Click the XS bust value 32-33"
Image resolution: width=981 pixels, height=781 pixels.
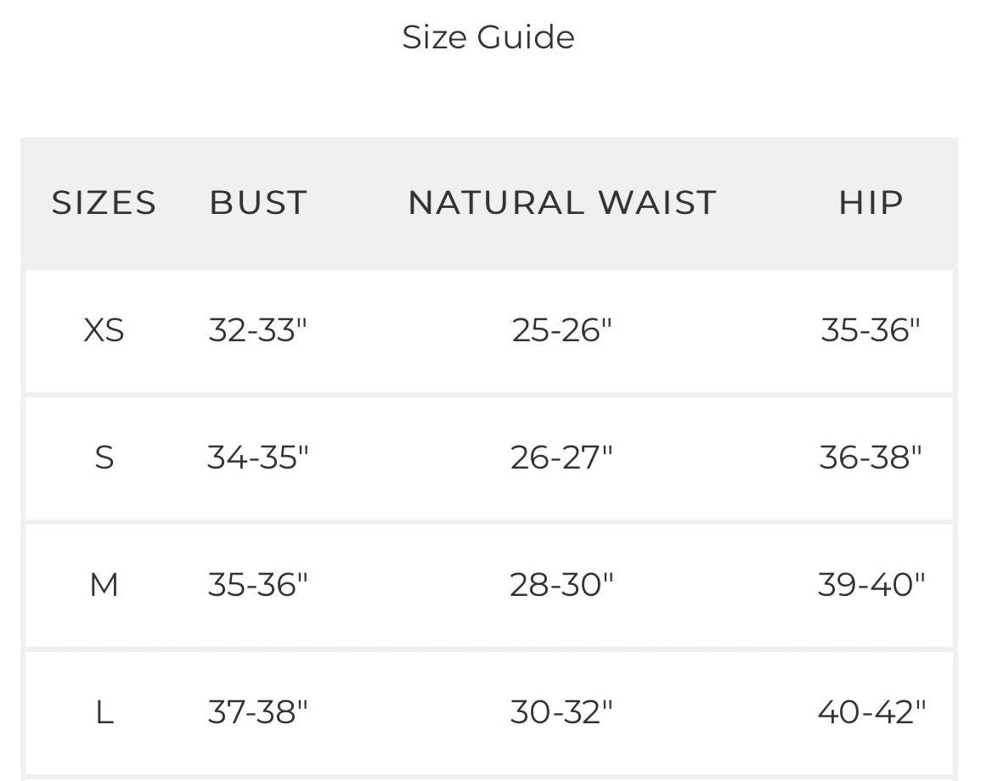257,330
